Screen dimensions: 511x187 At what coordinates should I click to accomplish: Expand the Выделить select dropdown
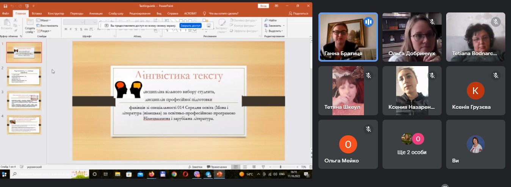point(274,31)
